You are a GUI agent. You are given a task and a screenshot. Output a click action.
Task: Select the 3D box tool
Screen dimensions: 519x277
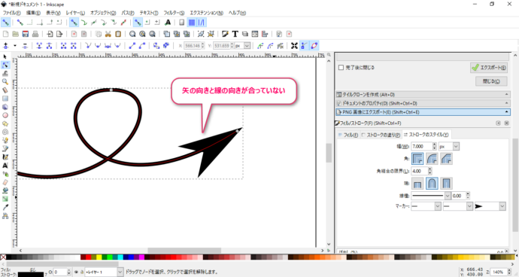point(5,107)
